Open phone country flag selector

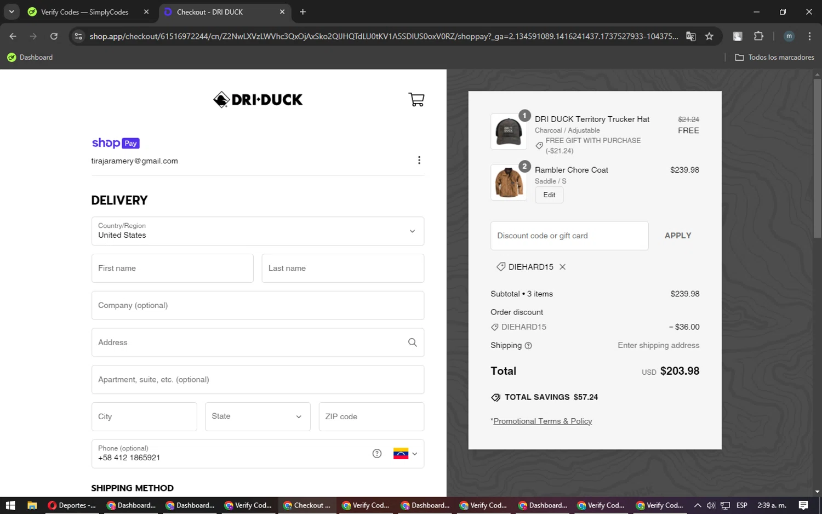point(406,454)
